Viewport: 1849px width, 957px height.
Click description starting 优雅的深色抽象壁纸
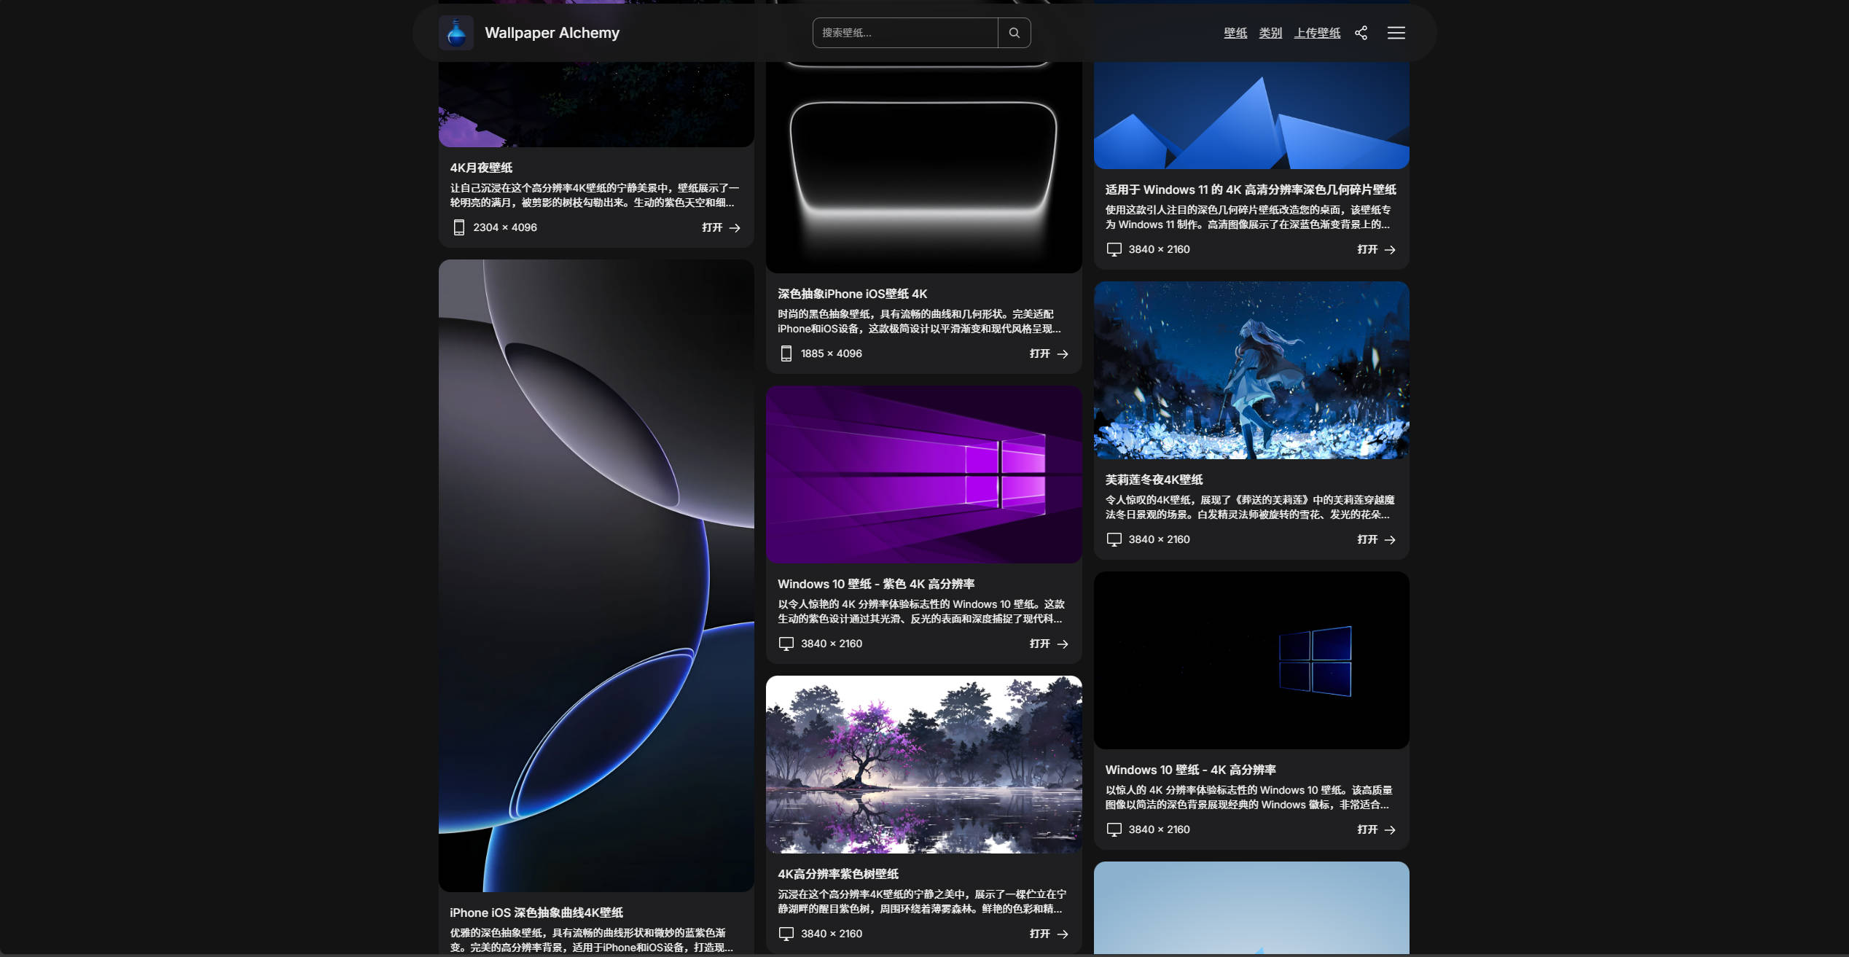click(592, 940)
